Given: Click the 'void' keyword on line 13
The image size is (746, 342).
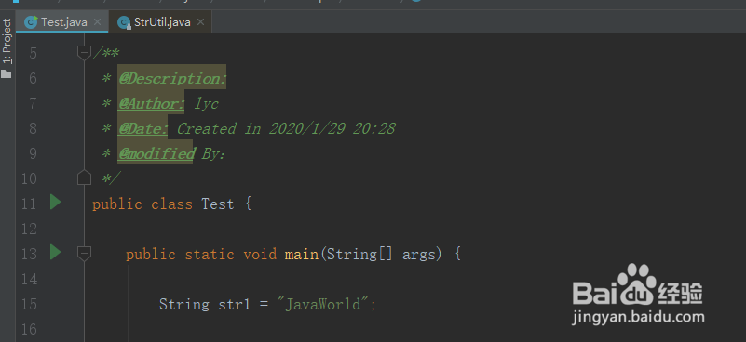Looking at the screenshot, I should pyautogui.click(x=260, y=254).
